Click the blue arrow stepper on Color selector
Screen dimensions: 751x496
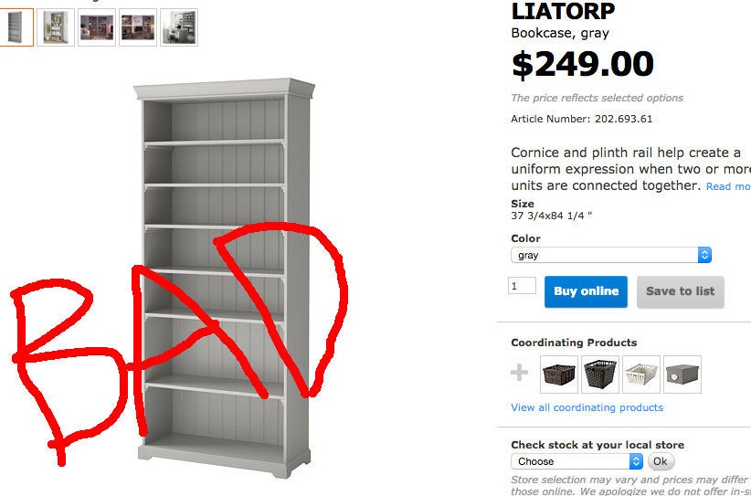704,255
